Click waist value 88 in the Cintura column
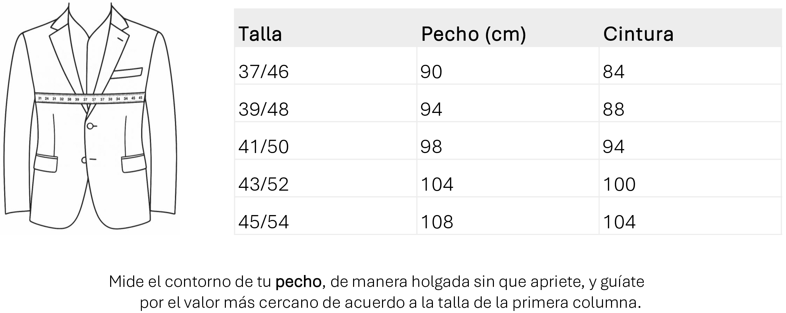This screenshot has height=313, width=786. point(613,109)
